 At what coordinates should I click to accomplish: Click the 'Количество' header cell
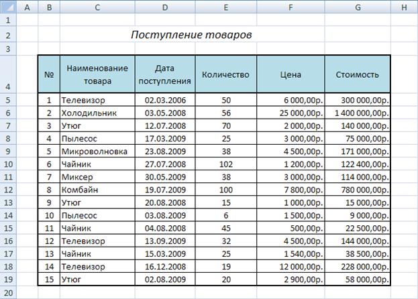(x=226, y=74)
